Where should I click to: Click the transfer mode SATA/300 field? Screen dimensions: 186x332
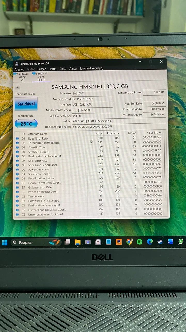pyautogui.click(x=92, y=110)
